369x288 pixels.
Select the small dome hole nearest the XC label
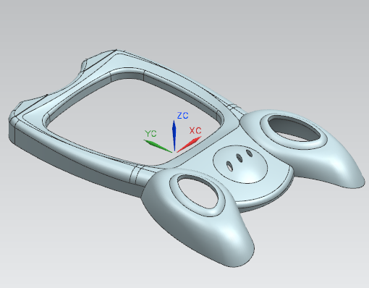pos(250,153)
